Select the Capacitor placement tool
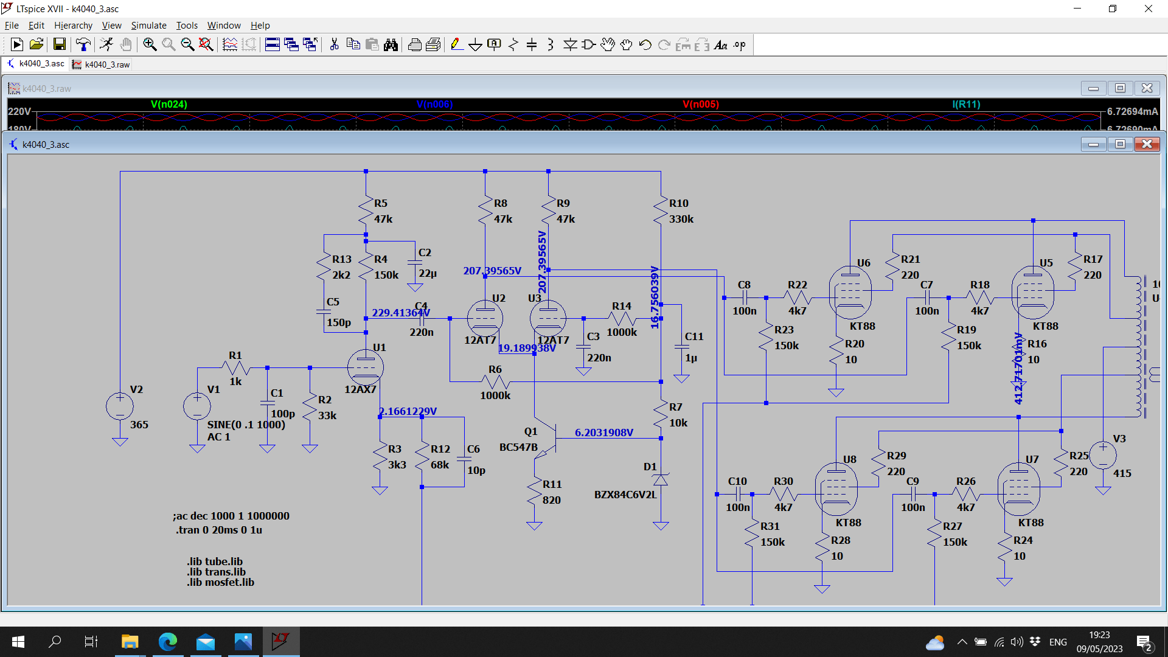Viewport: 1168px width, 657px height. [532, 44]
